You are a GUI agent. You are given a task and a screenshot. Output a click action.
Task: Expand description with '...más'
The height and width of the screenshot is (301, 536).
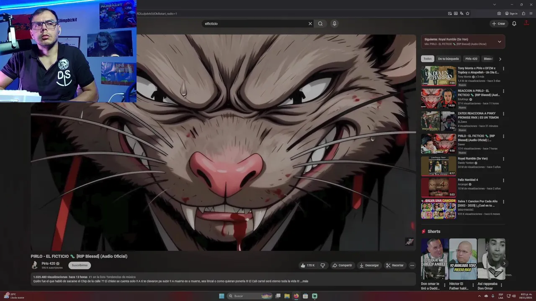click(x=304, y=281)
